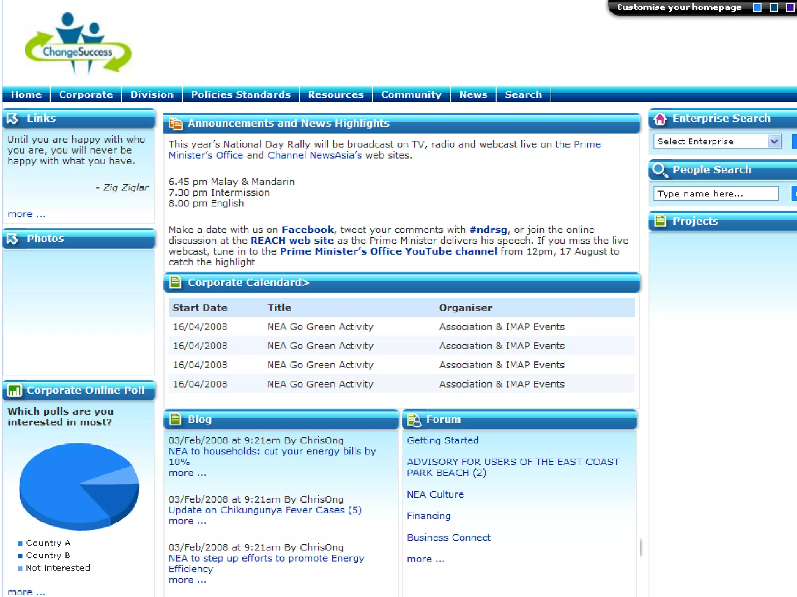Pick the light blue theme swatch

tap(757, 7)
